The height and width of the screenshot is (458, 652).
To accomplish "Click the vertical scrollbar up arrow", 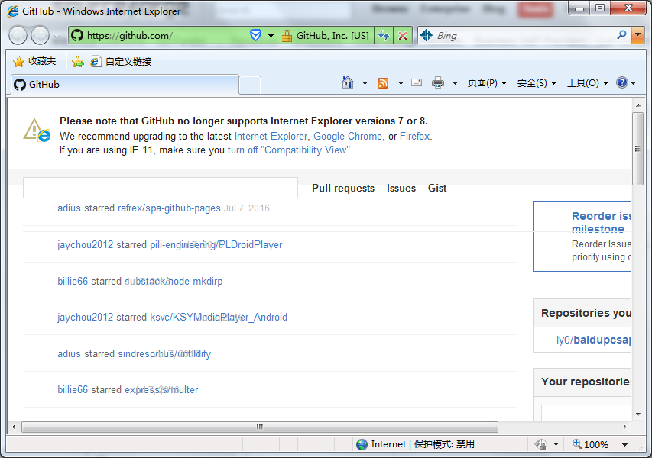I will [x=638, y=105].
